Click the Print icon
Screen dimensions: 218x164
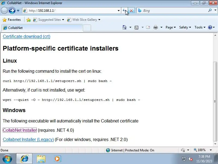point(155,27)
